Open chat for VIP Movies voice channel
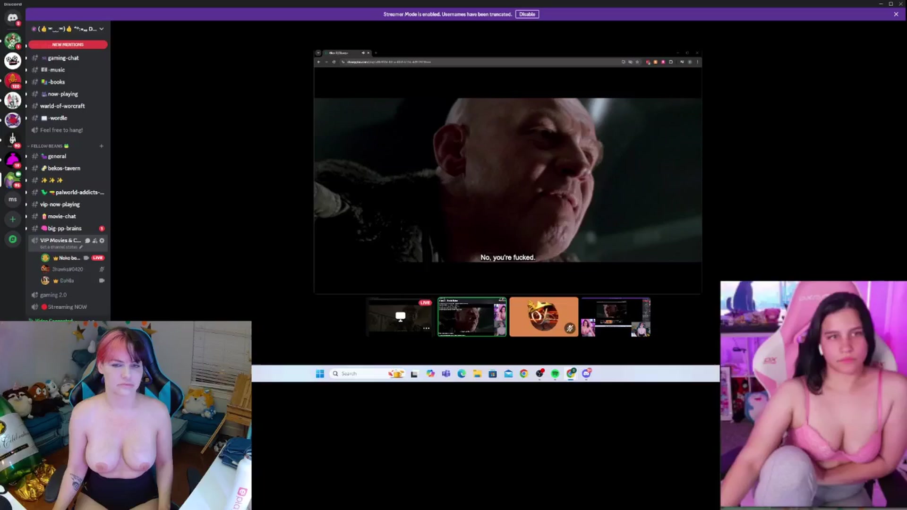Screen dimensions: 907x510 87,240
